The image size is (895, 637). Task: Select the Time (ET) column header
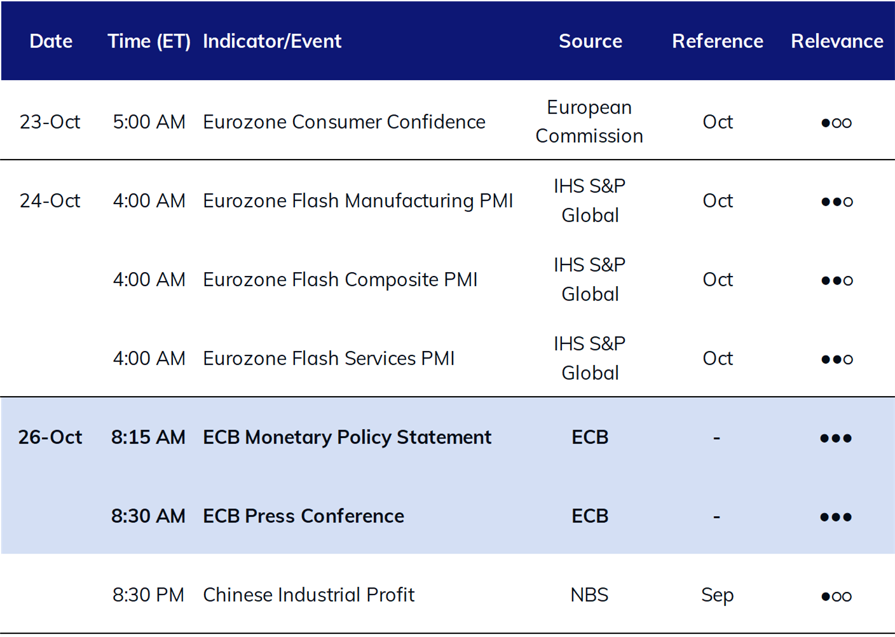pyautogui.click(x=149, y=41)
